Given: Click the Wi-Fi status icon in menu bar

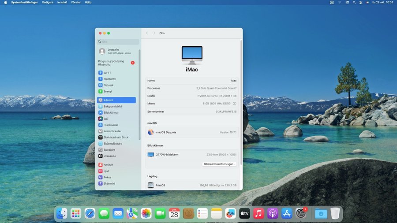Looking at the screenshot, I should point(340,2).
